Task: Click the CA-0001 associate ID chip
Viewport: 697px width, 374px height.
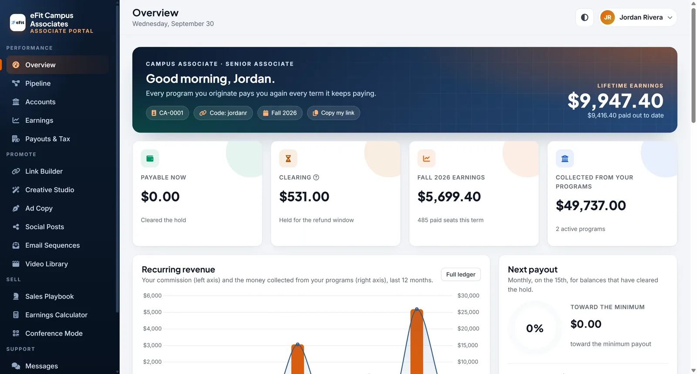Action: tap(167, 113)
